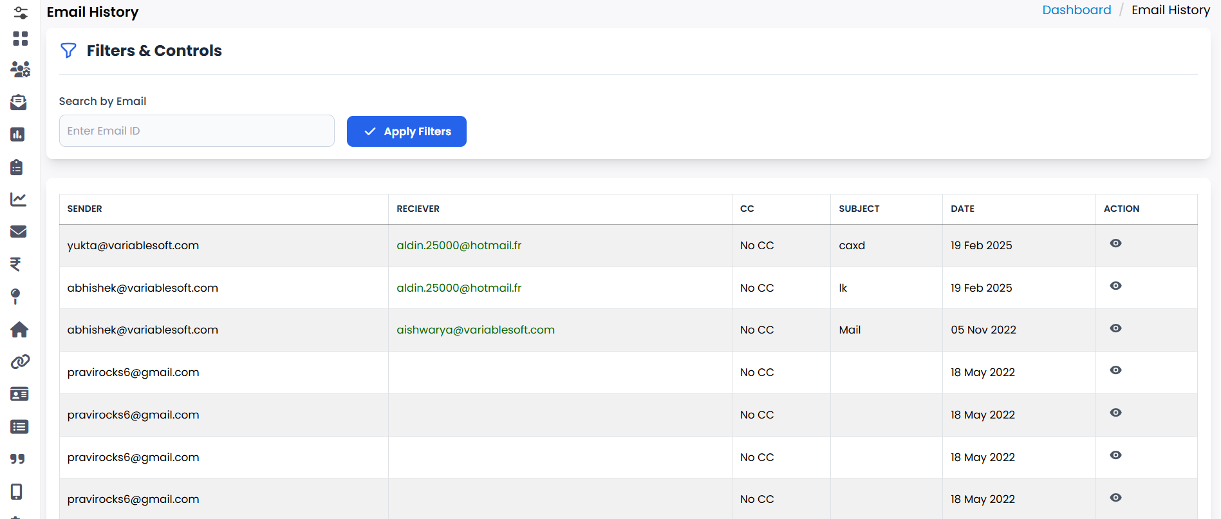
Task: Open the ID card icon in sidebar
Action: [x=19, y=394]
